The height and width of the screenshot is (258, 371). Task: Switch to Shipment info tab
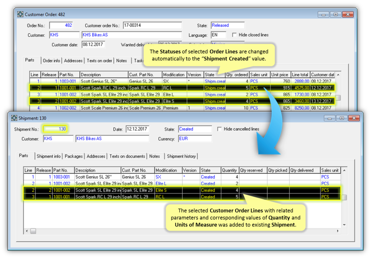pyautogui.click(x=49, y=156)
